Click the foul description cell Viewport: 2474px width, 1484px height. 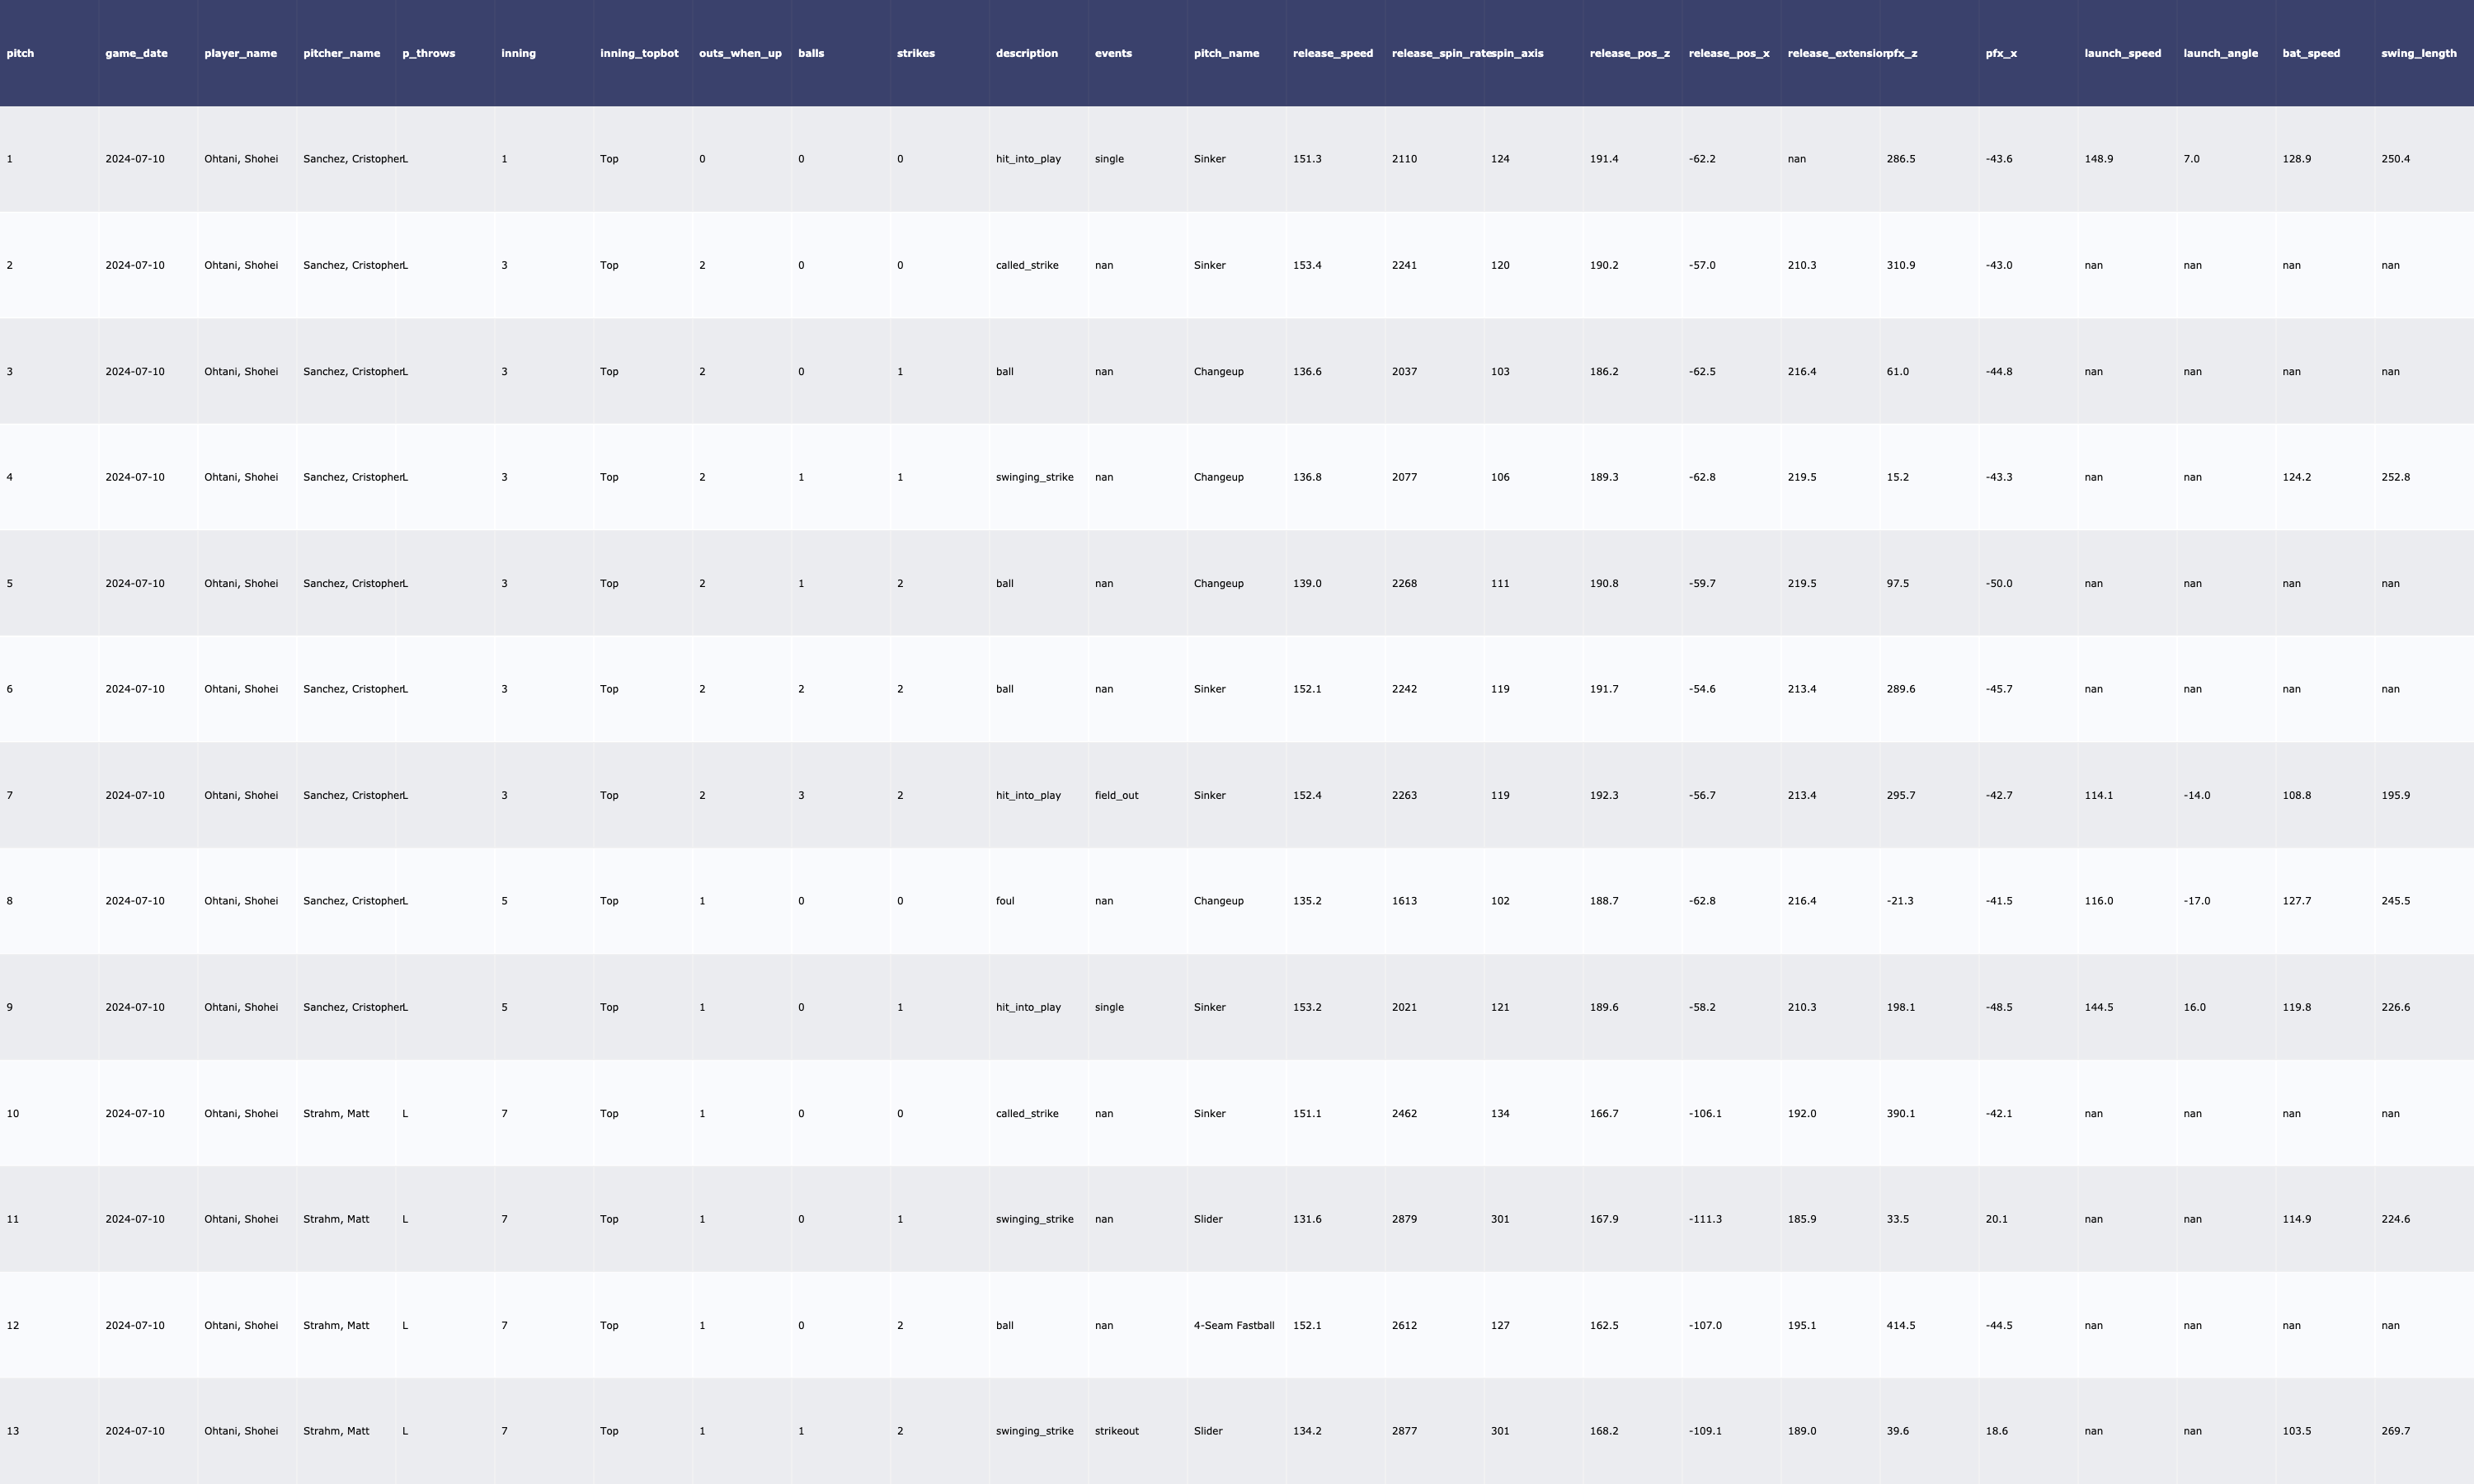1004,901
